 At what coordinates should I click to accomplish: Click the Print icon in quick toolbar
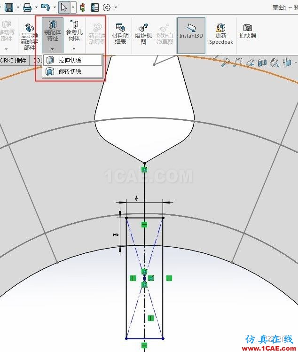(x=27, y=7)
